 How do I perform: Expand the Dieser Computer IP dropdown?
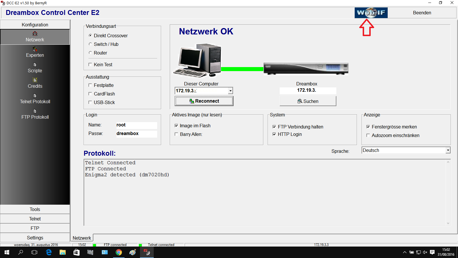tap(230, 91)
